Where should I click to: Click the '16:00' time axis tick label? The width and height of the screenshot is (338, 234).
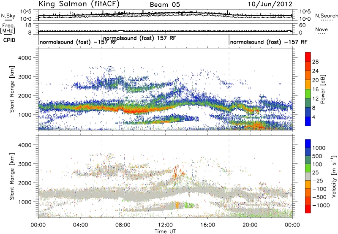pyautogui.click(x=207, y=225)
